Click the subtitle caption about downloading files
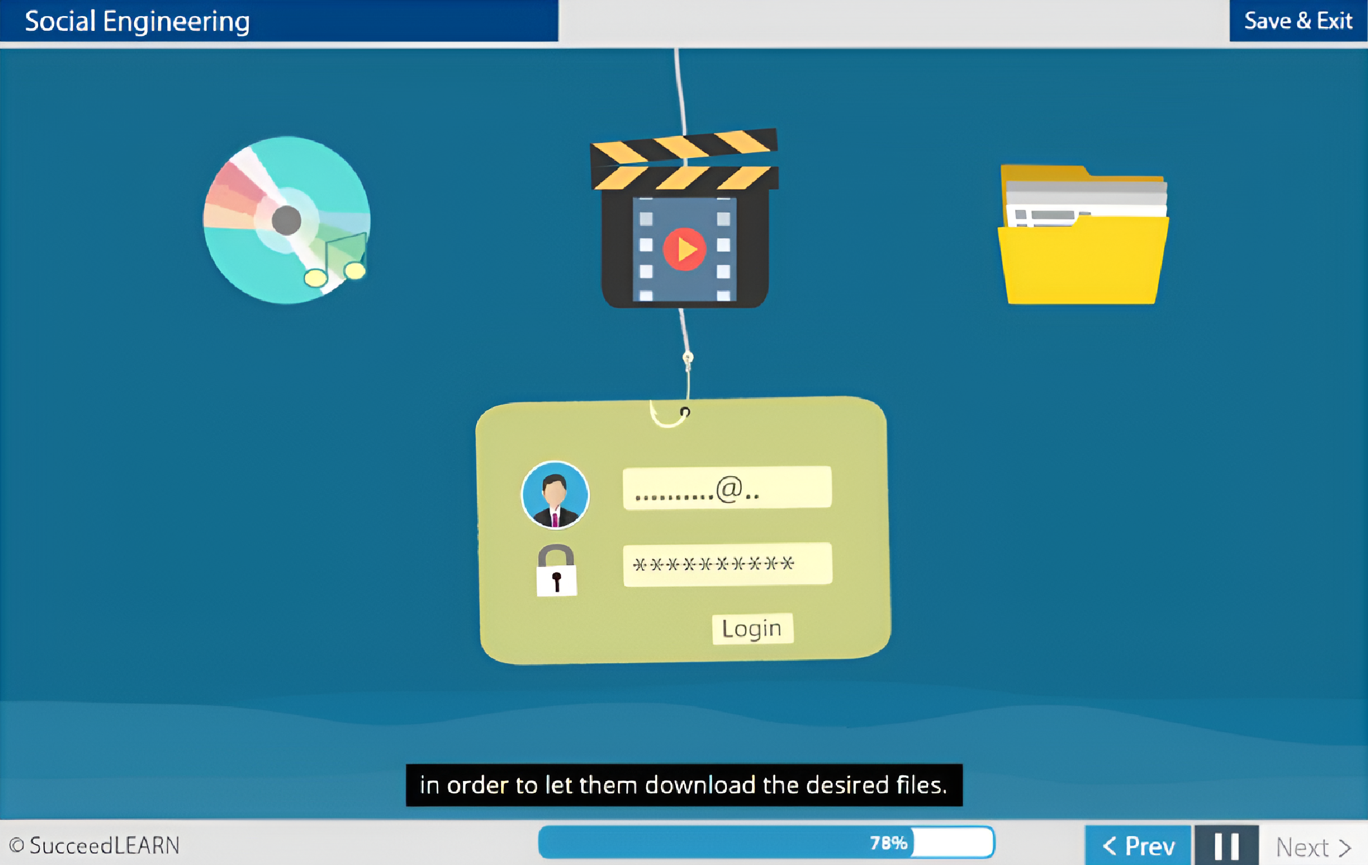This screenshot has height=865, width=1368. coord(684,785)
